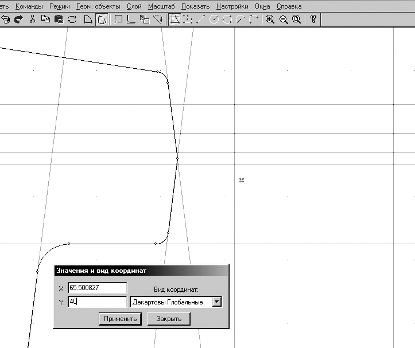This screenshot has width=415, height=348.
Task: Open the Масштаб menu
Action: [x=161, y=6]
